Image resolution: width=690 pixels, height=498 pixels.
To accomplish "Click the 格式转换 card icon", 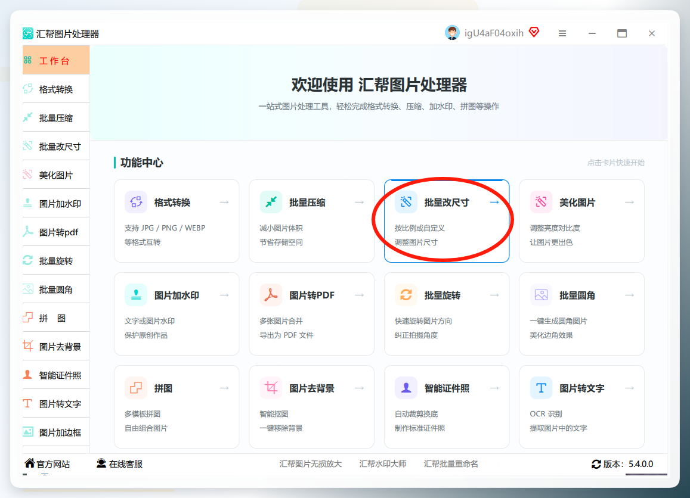I will click(x=136, y=202).
